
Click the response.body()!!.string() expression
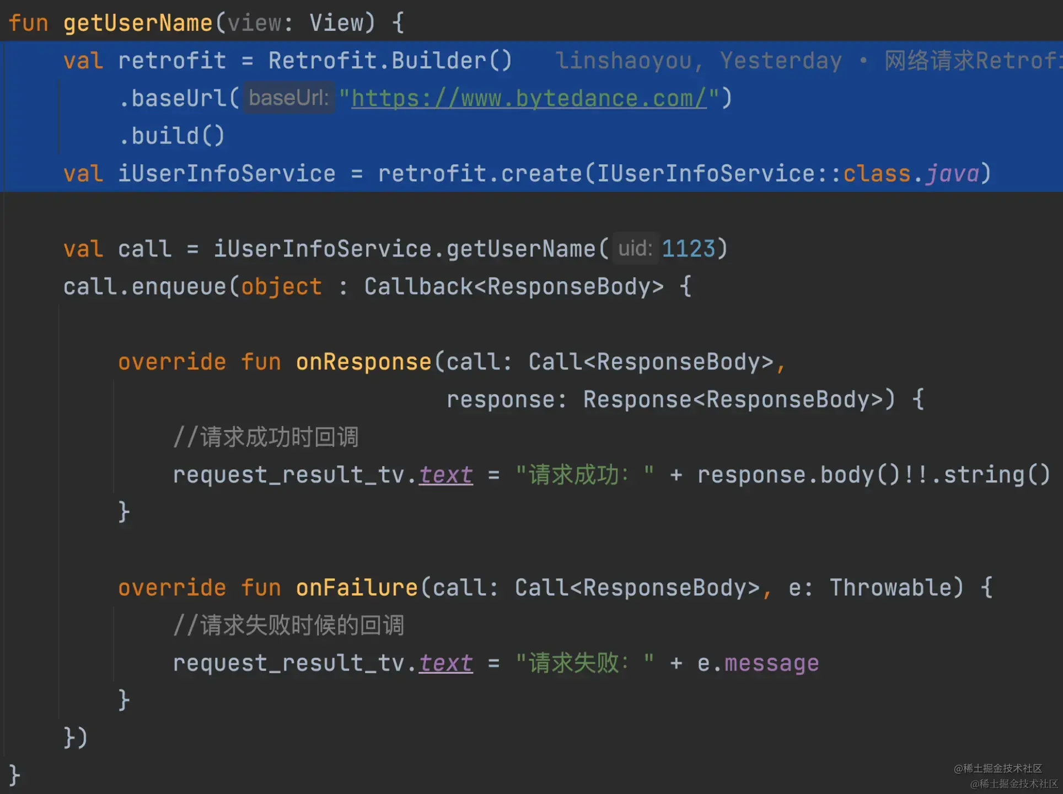pos(873,475)
